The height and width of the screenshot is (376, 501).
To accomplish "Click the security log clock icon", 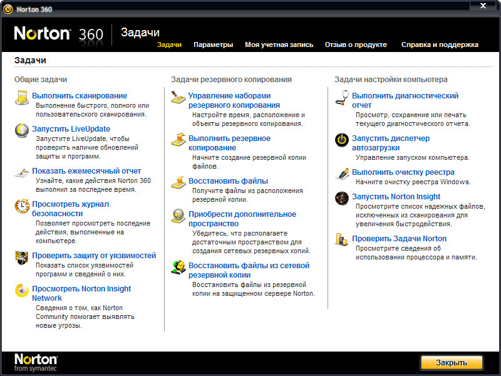I will coord(22,206).
